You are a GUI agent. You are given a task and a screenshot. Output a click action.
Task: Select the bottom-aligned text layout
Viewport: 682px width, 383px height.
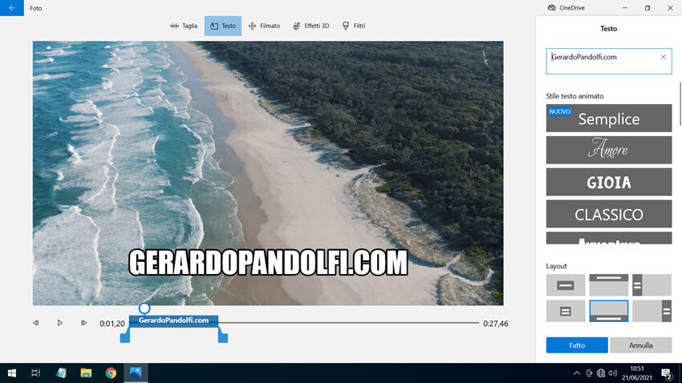pyautogui.click(x=608, y=311)
